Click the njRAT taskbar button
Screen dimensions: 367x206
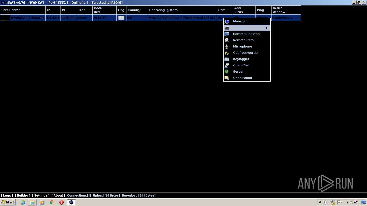71,202
